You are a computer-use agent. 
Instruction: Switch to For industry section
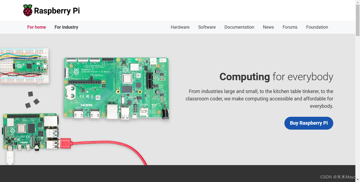click(x=66, y=27)
